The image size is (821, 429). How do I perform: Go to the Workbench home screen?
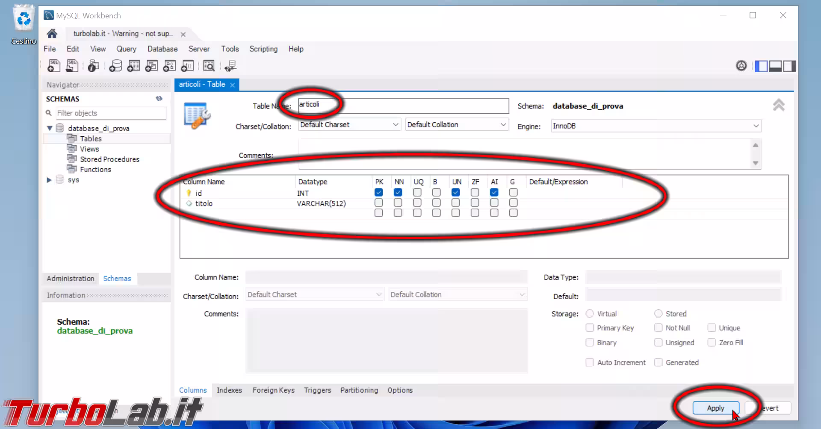52,33
